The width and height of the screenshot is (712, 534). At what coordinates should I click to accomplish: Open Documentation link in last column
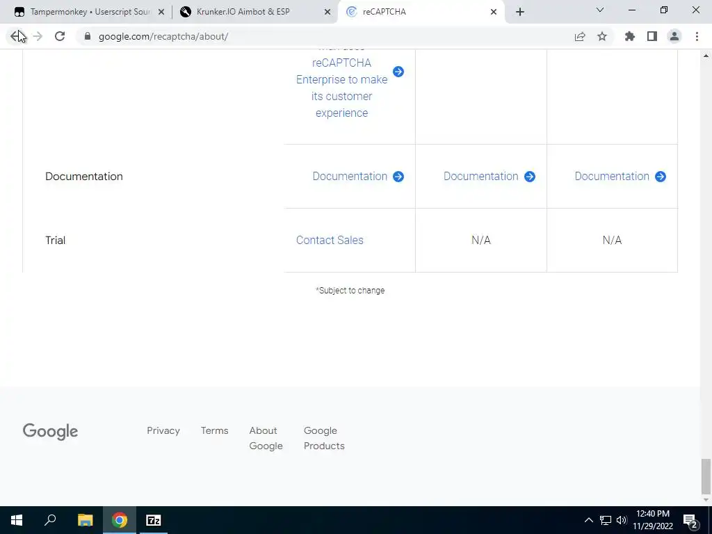612,176
